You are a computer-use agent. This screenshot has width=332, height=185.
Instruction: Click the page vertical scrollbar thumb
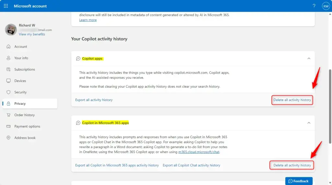point(330,107)
